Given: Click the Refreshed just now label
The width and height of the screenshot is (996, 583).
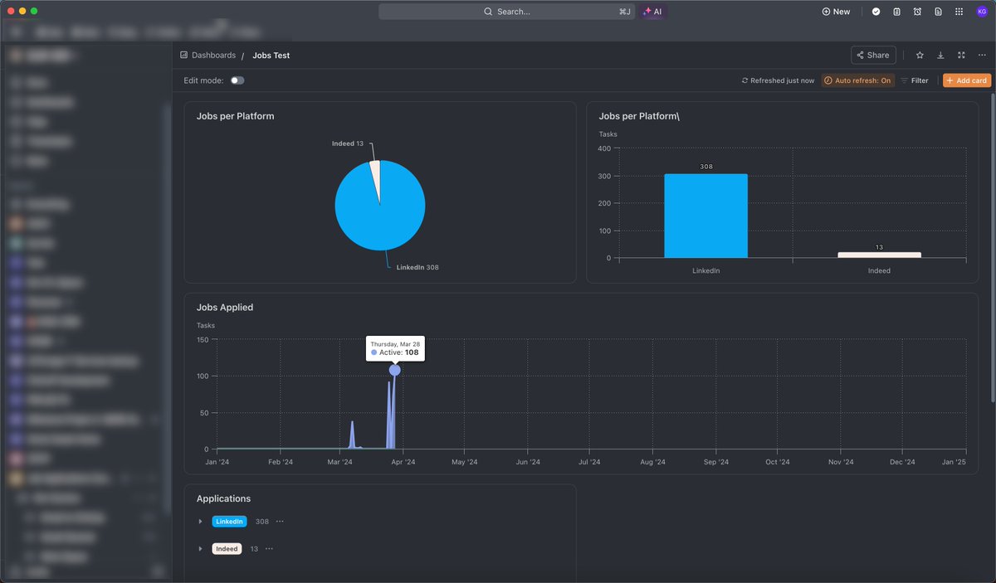Looking at the screenshot, I should 782,80.
